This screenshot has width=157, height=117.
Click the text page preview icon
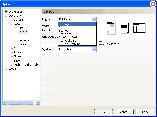(124, 28)
